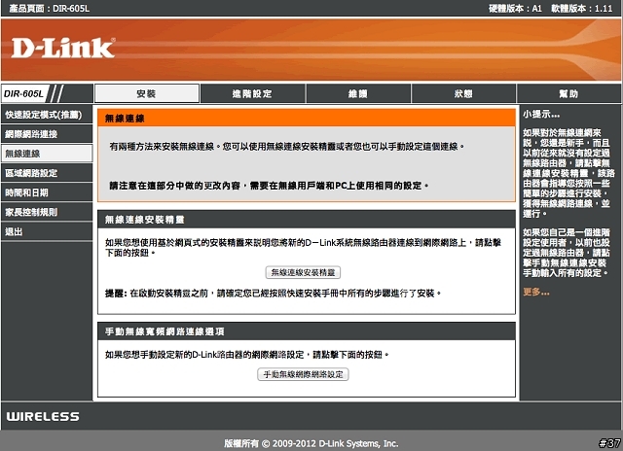Click the 版權所有 copyright text
This screenshot has height=451, width=623.
coord(311,443)
